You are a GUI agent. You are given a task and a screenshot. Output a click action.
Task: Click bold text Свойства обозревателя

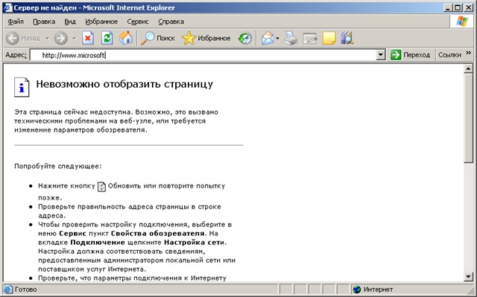pos(157,234)
